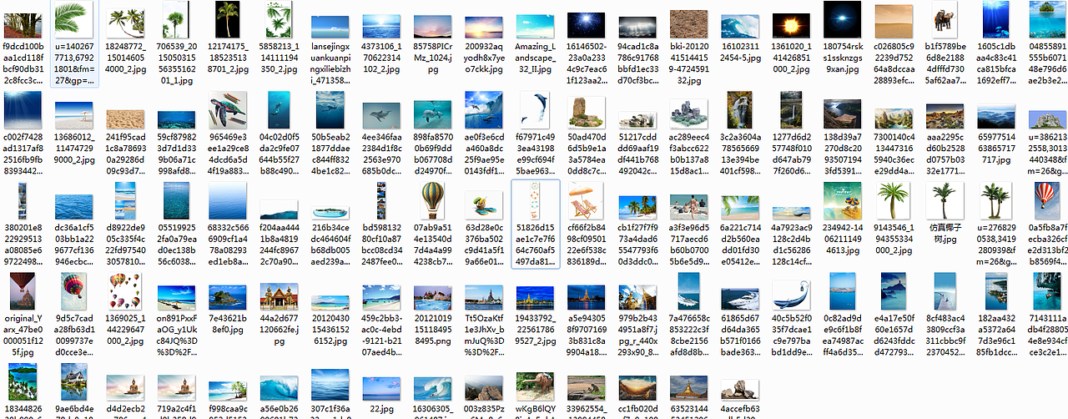The height and width of the screenshot is (419, 1068).
Task: Select the highlighted thumbnail 51826d15
Action: [x=536, y=200]
